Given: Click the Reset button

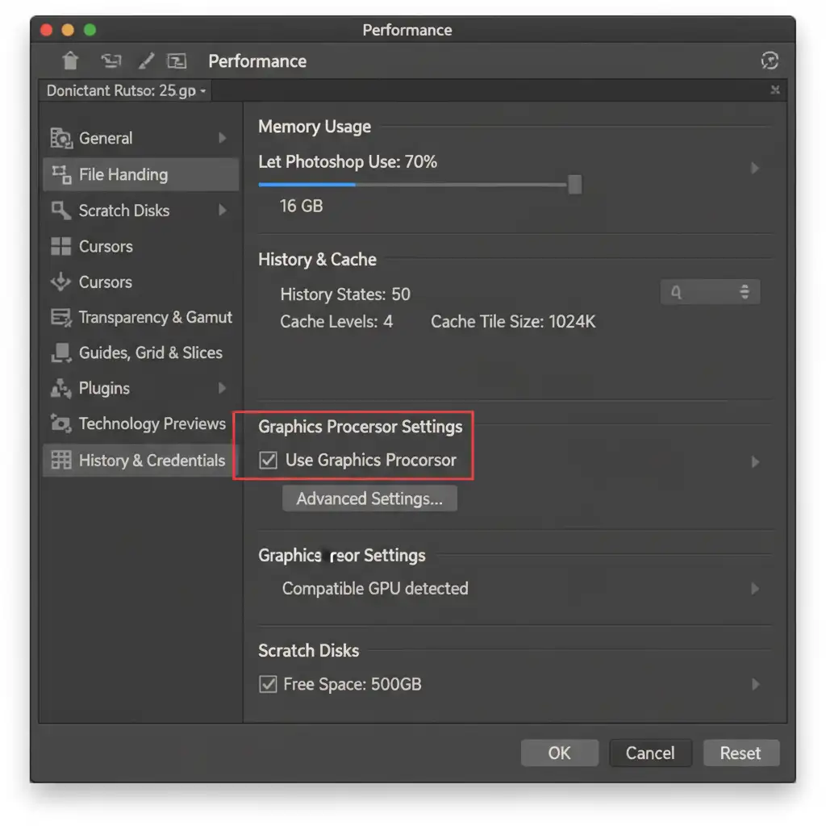Looking at the screenshot, I should click(x=740, y=753).
